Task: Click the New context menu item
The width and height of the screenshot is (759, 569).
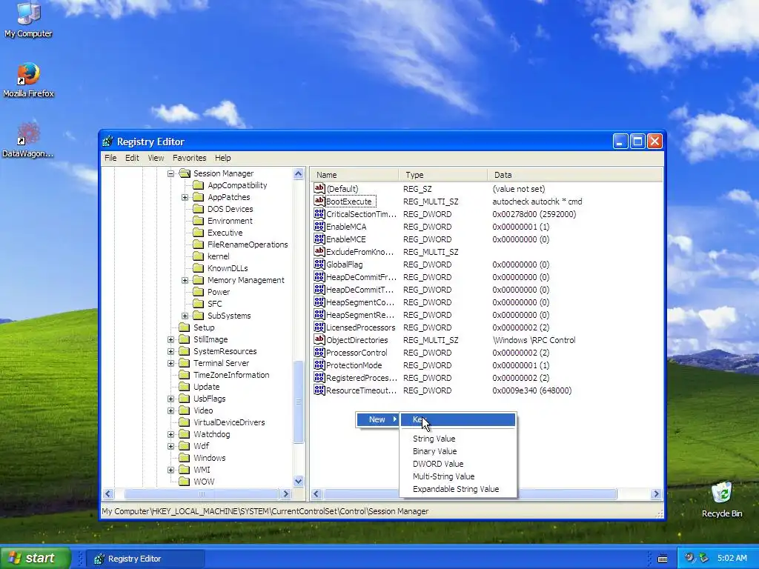Action: pyautogui.click(x=378, y=419)
